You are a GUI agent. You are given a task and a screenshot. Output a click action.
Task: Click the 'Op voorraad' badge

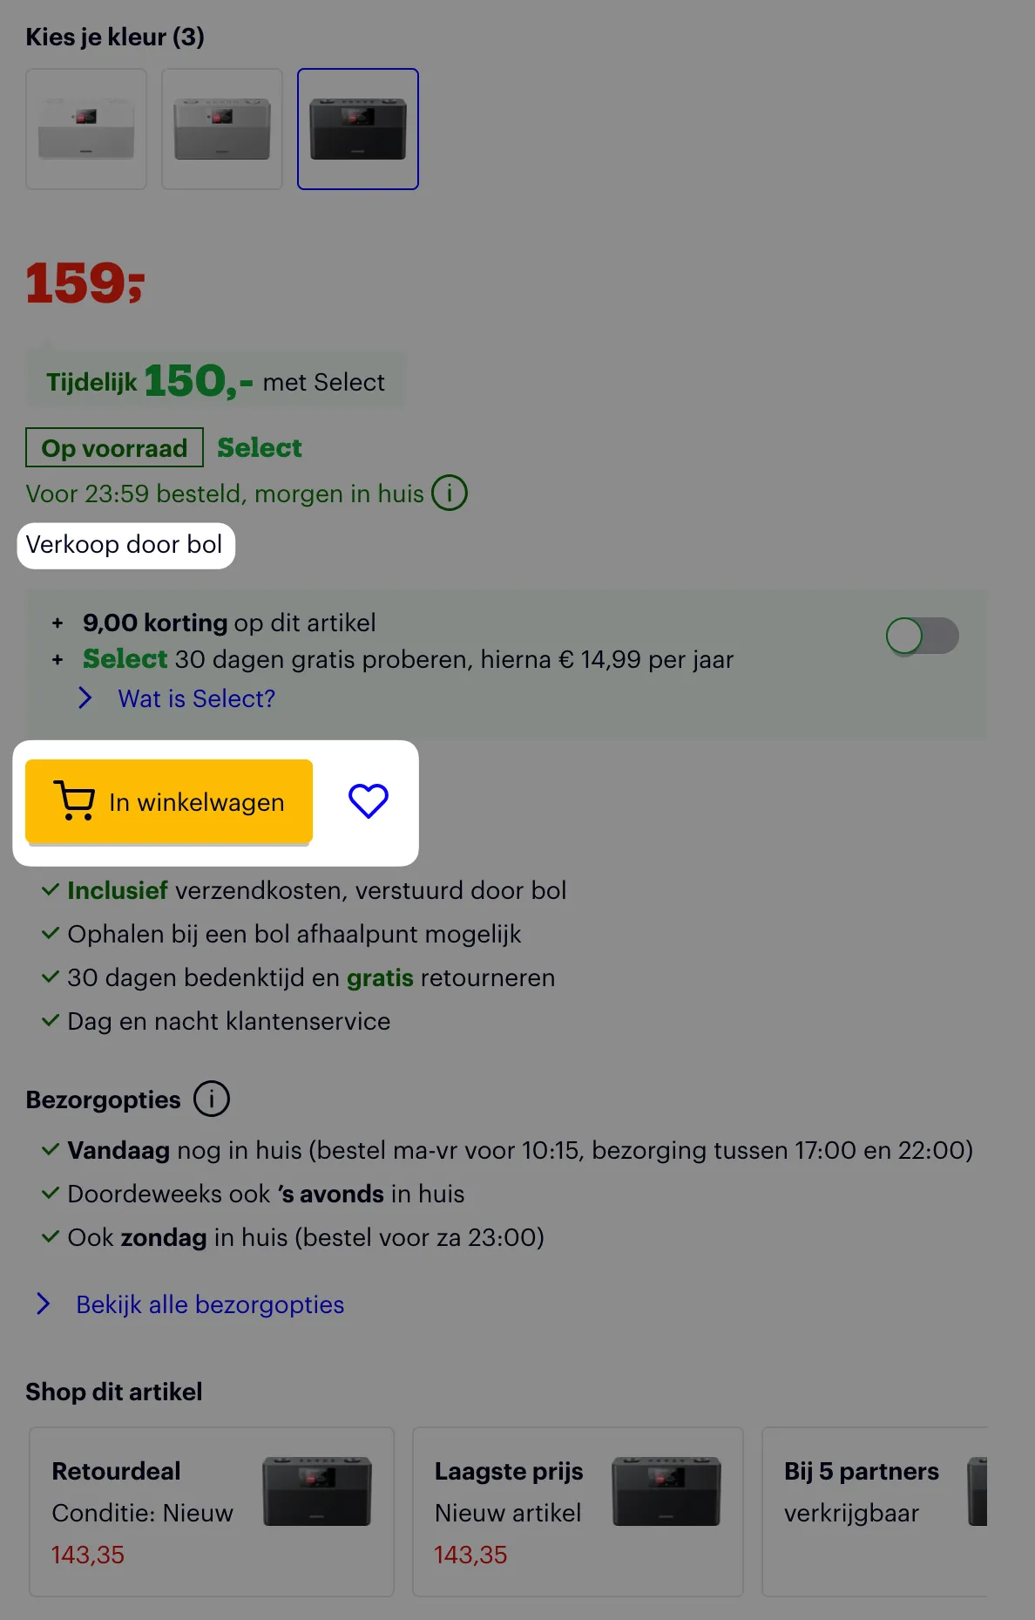pyautogui.click(x=114, y=447)
